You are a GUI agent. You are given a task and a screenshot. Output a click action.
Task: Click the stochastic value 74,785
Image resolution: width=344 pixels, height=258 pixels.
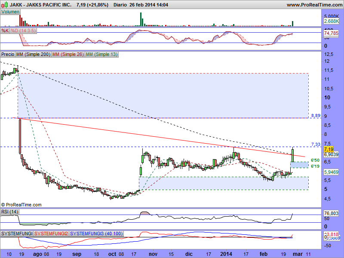[x=331, y=34]
